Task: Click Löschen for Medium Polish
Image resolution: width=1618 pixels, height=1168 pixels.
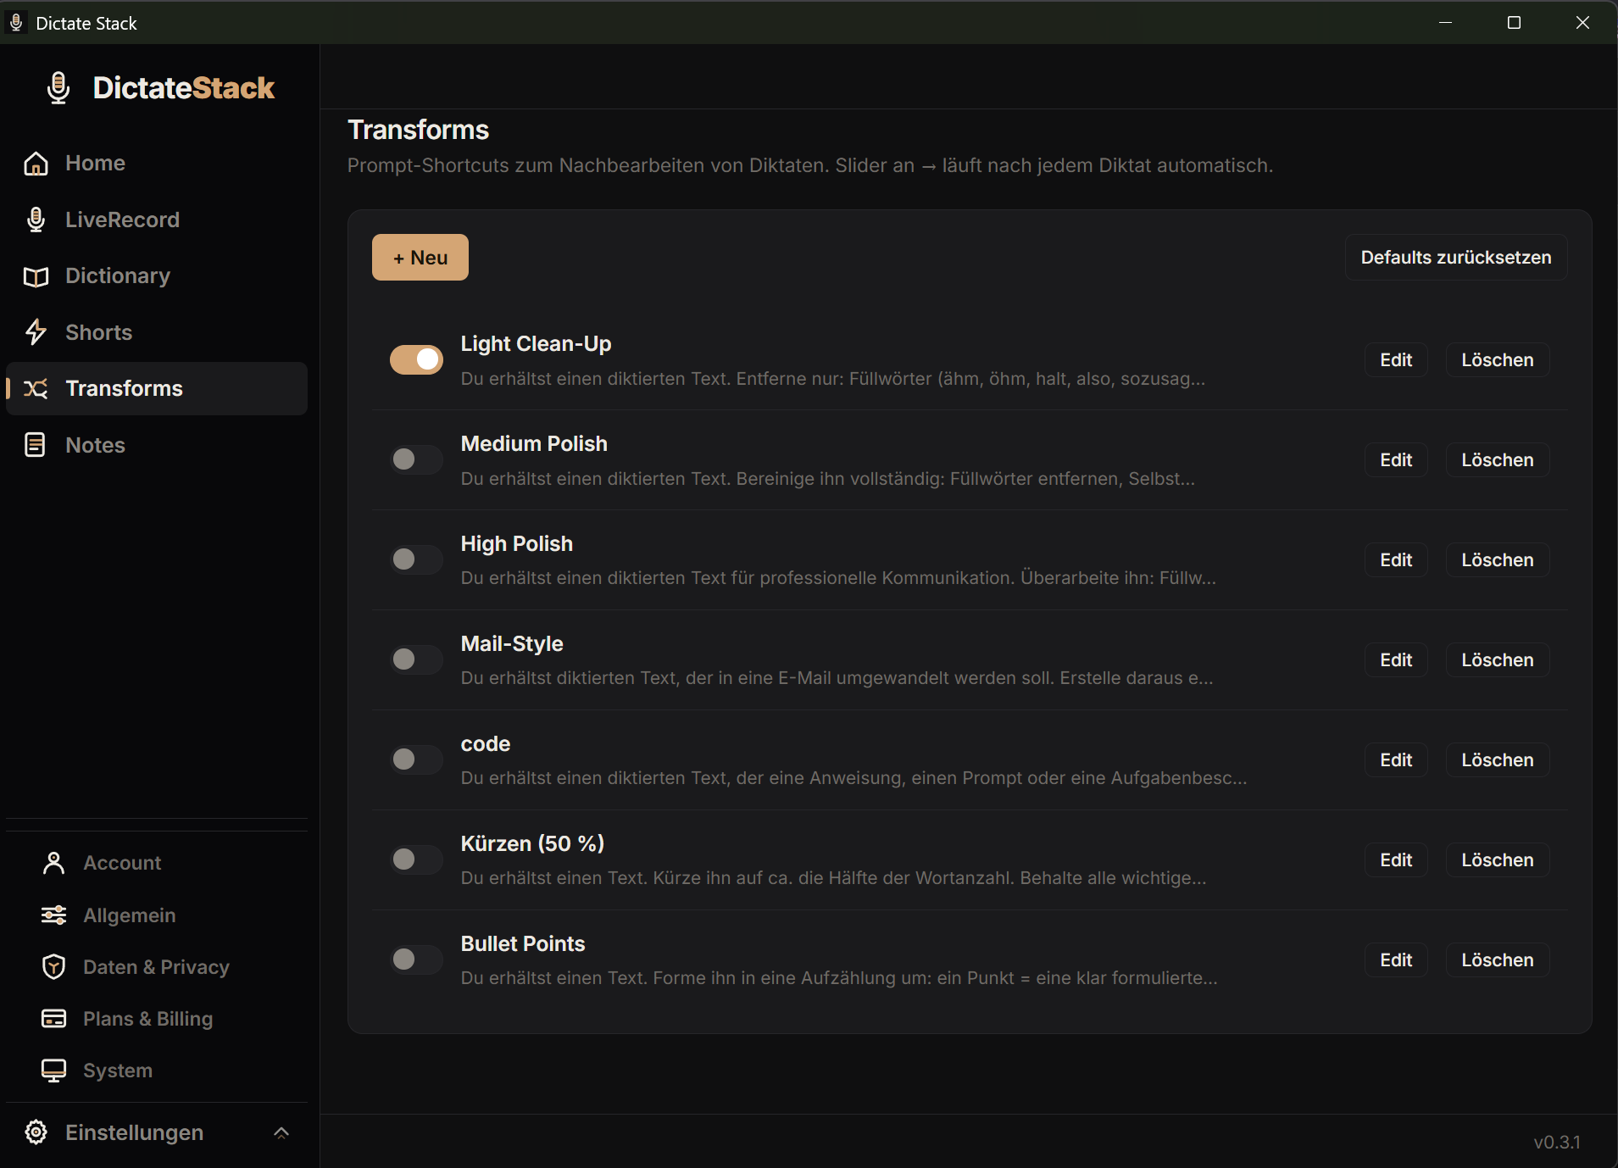Action: tap(1498, 460)
